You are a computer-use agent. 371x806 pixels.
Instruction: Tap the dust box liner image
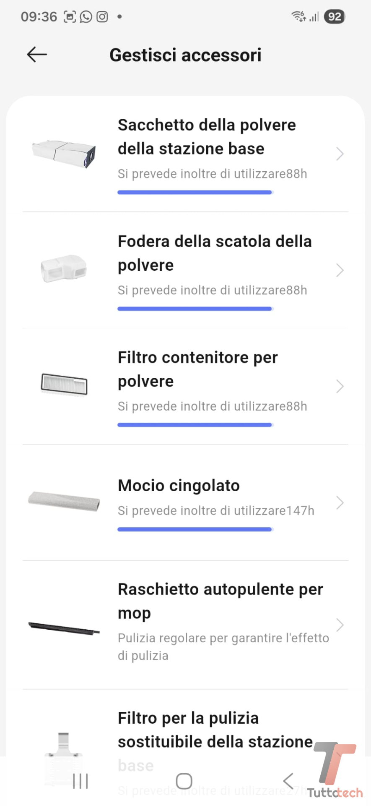(x=64, y=269)
